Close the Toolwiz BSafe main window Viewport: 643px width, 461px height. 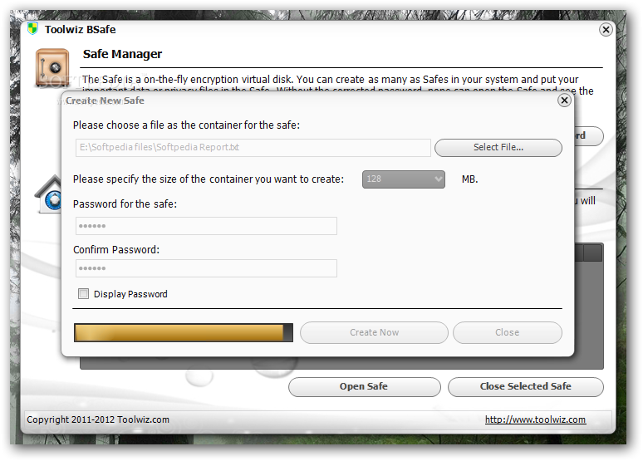click(606, 30)
